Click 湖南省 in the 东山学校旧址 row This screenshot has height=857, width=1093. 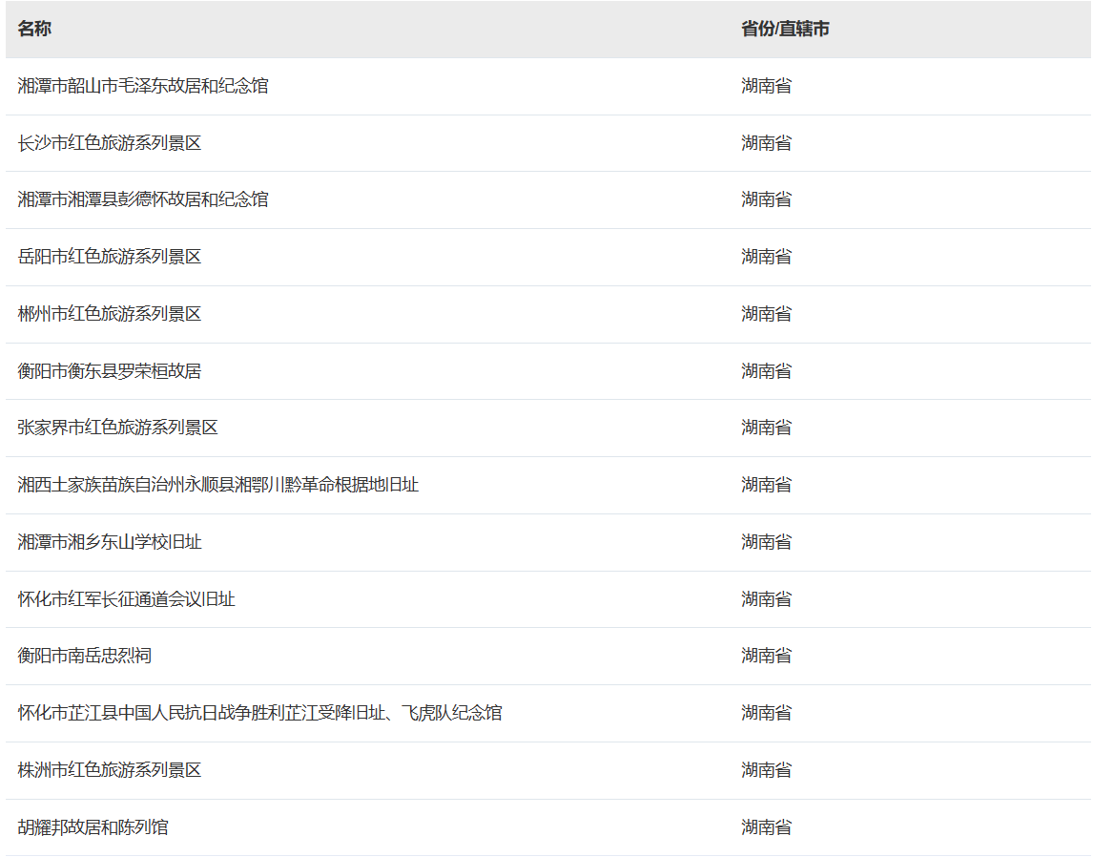click(x=766, y=542)
